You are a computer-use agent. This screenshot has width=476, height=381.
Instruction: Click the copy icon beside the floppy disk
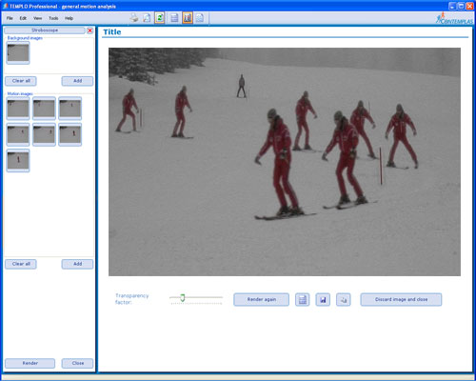(344, 299)
